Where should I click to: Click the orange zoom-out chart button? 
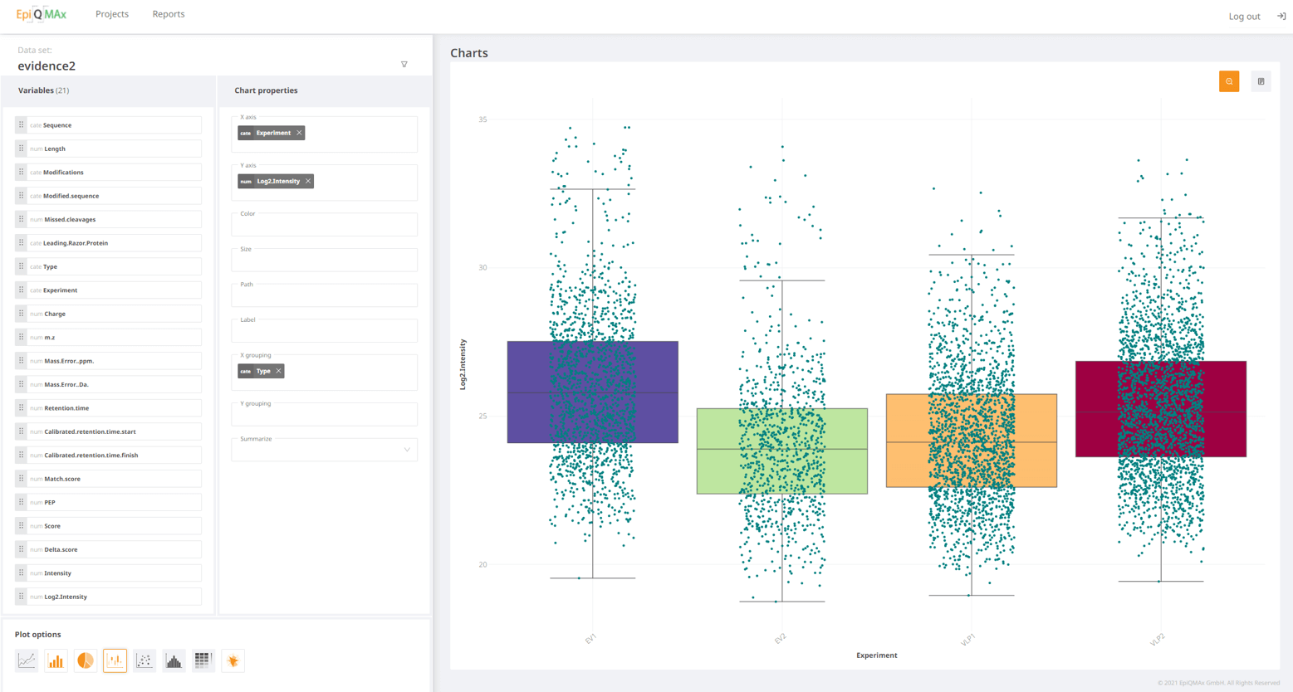(1229, 81)
